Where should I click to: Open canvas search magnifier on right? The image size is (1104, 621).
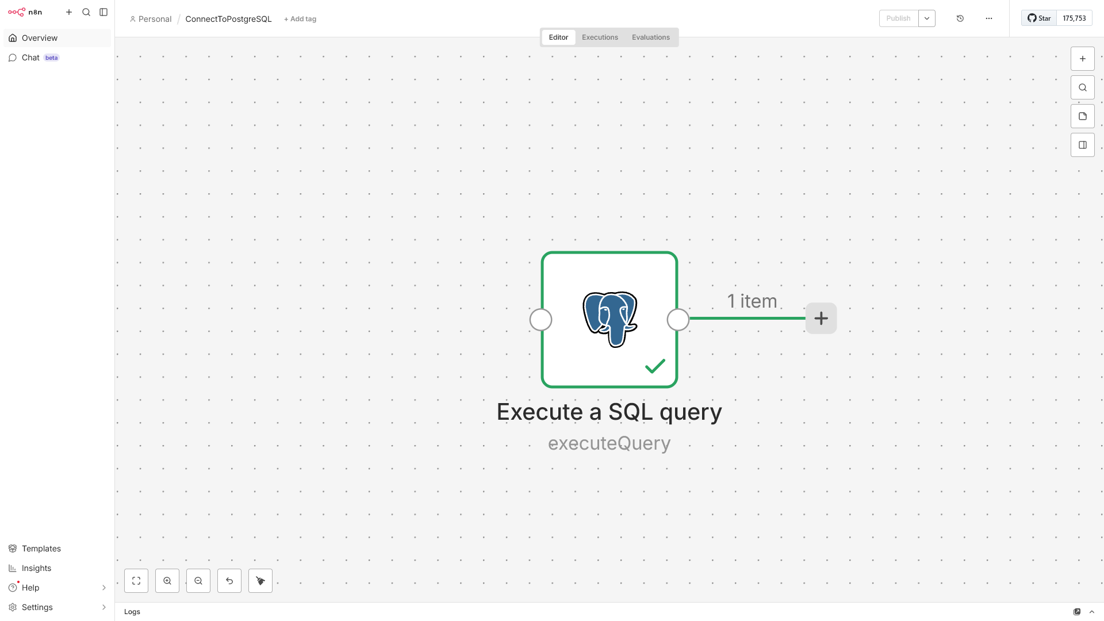click(x=1082, y=87)
